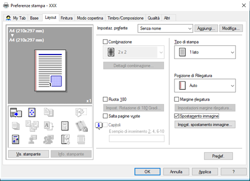Expand the Posizione di Rilegatura dropdown
The height and width of the screenshot is (181, 250).
click(205, 85)
